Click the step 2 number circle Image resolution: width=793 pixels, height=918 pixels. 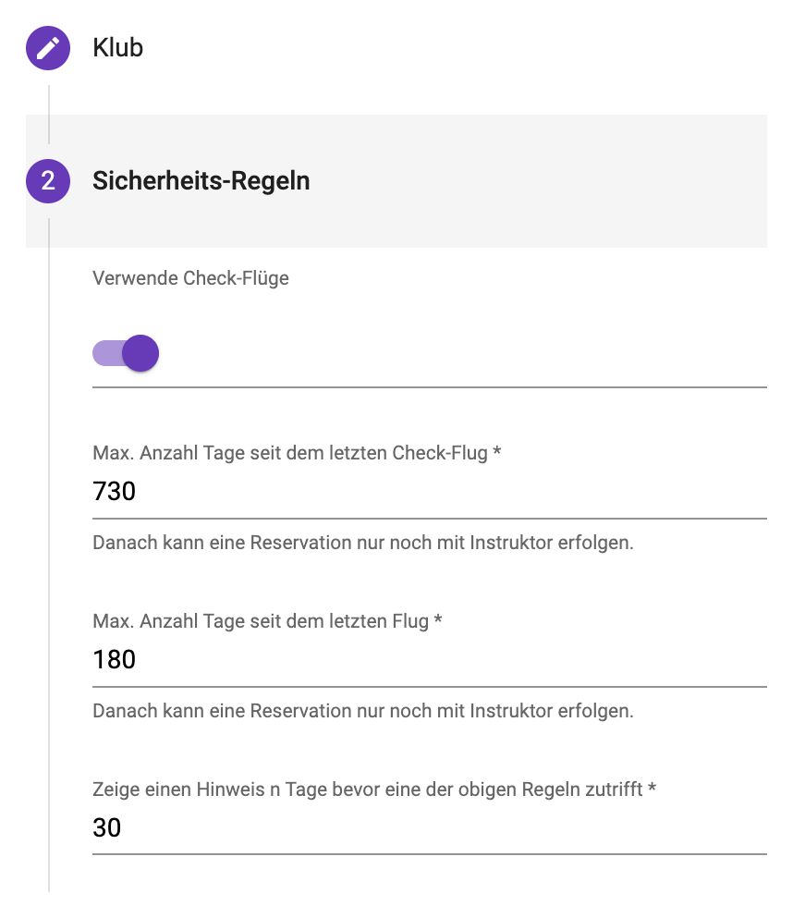(x=48, y=181)
